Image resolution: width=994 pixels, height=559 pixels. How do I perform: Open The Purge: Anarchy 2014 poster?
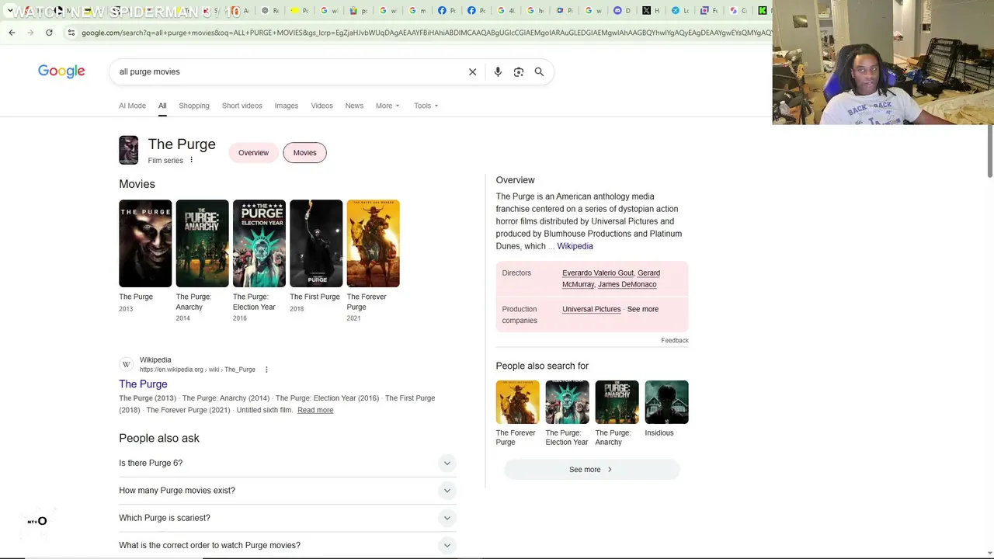click(202, 244)
